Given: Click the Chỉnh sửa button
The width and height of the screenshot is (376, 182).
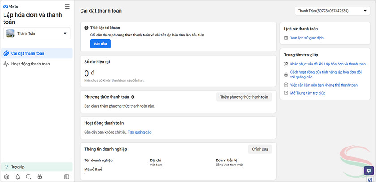Looking at the screenshot, I should 260,149.
